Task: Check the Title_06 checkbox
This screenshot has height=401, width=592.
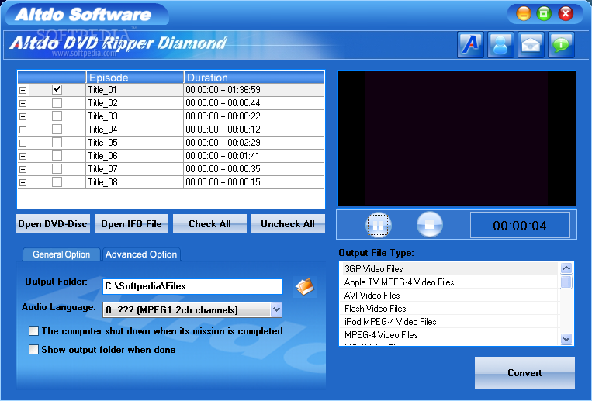Action: click(57, 156)
